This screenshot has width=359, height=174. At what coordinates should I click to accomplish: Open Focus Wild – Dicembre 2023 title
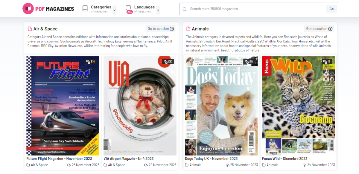(285, 159)
